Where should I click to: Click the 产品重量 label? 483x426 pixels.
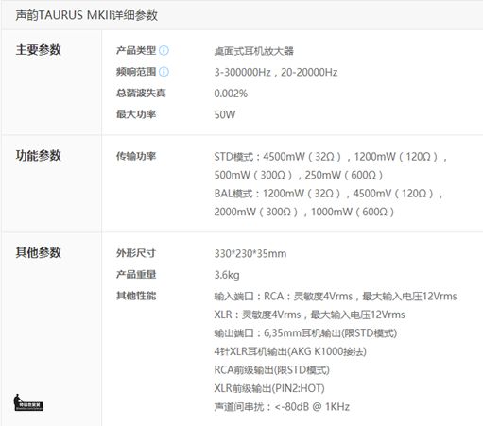pyautogui.click(x=136, y=274)
